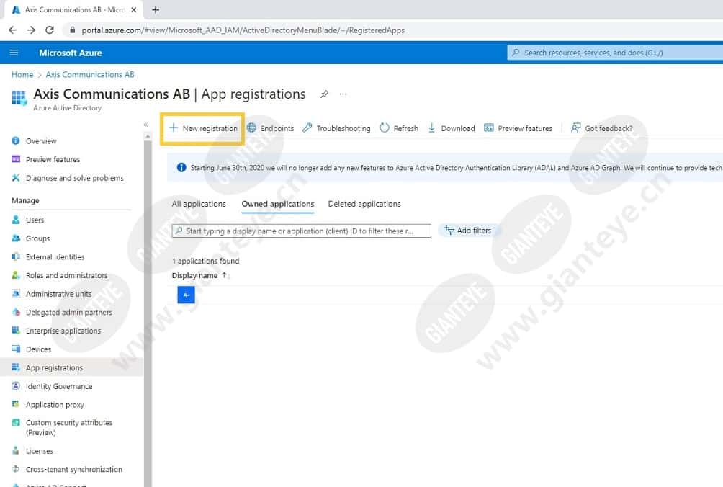Image resolution: width=723 pixels, height=487 pixels.
Task: Close the Axis Communications AB browser tab
Action: (134, 9)
